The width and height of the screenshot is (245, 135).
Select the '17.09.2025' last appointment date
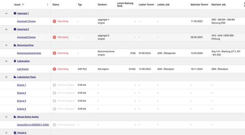pyautogui.click(x=145, y=69)
